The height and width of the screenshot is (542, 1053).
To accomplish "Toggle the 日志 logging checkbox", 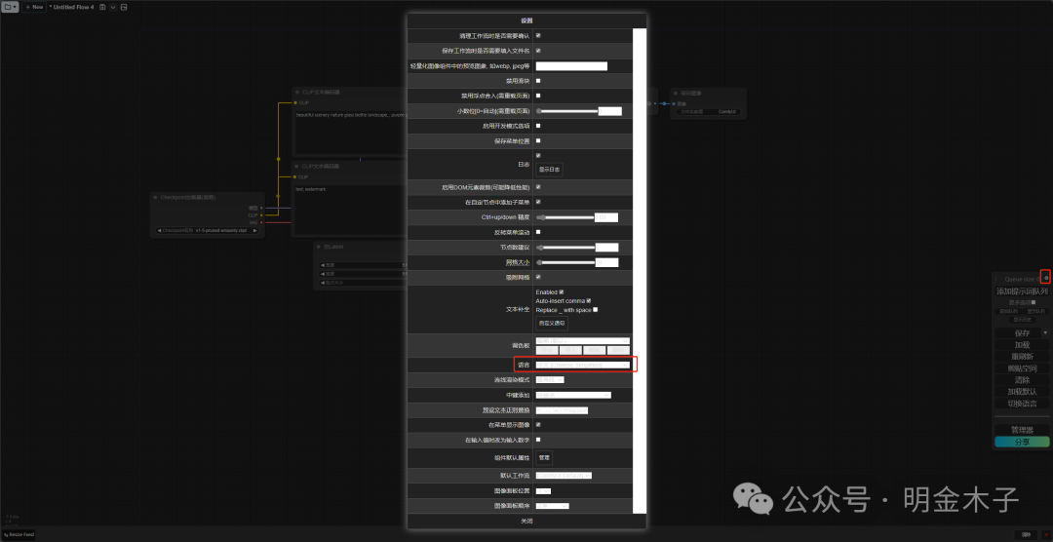I will [x=538, y=156].
